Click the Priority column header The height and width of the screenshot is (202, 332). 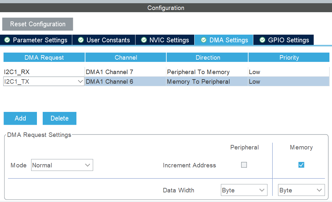[289, 58]
